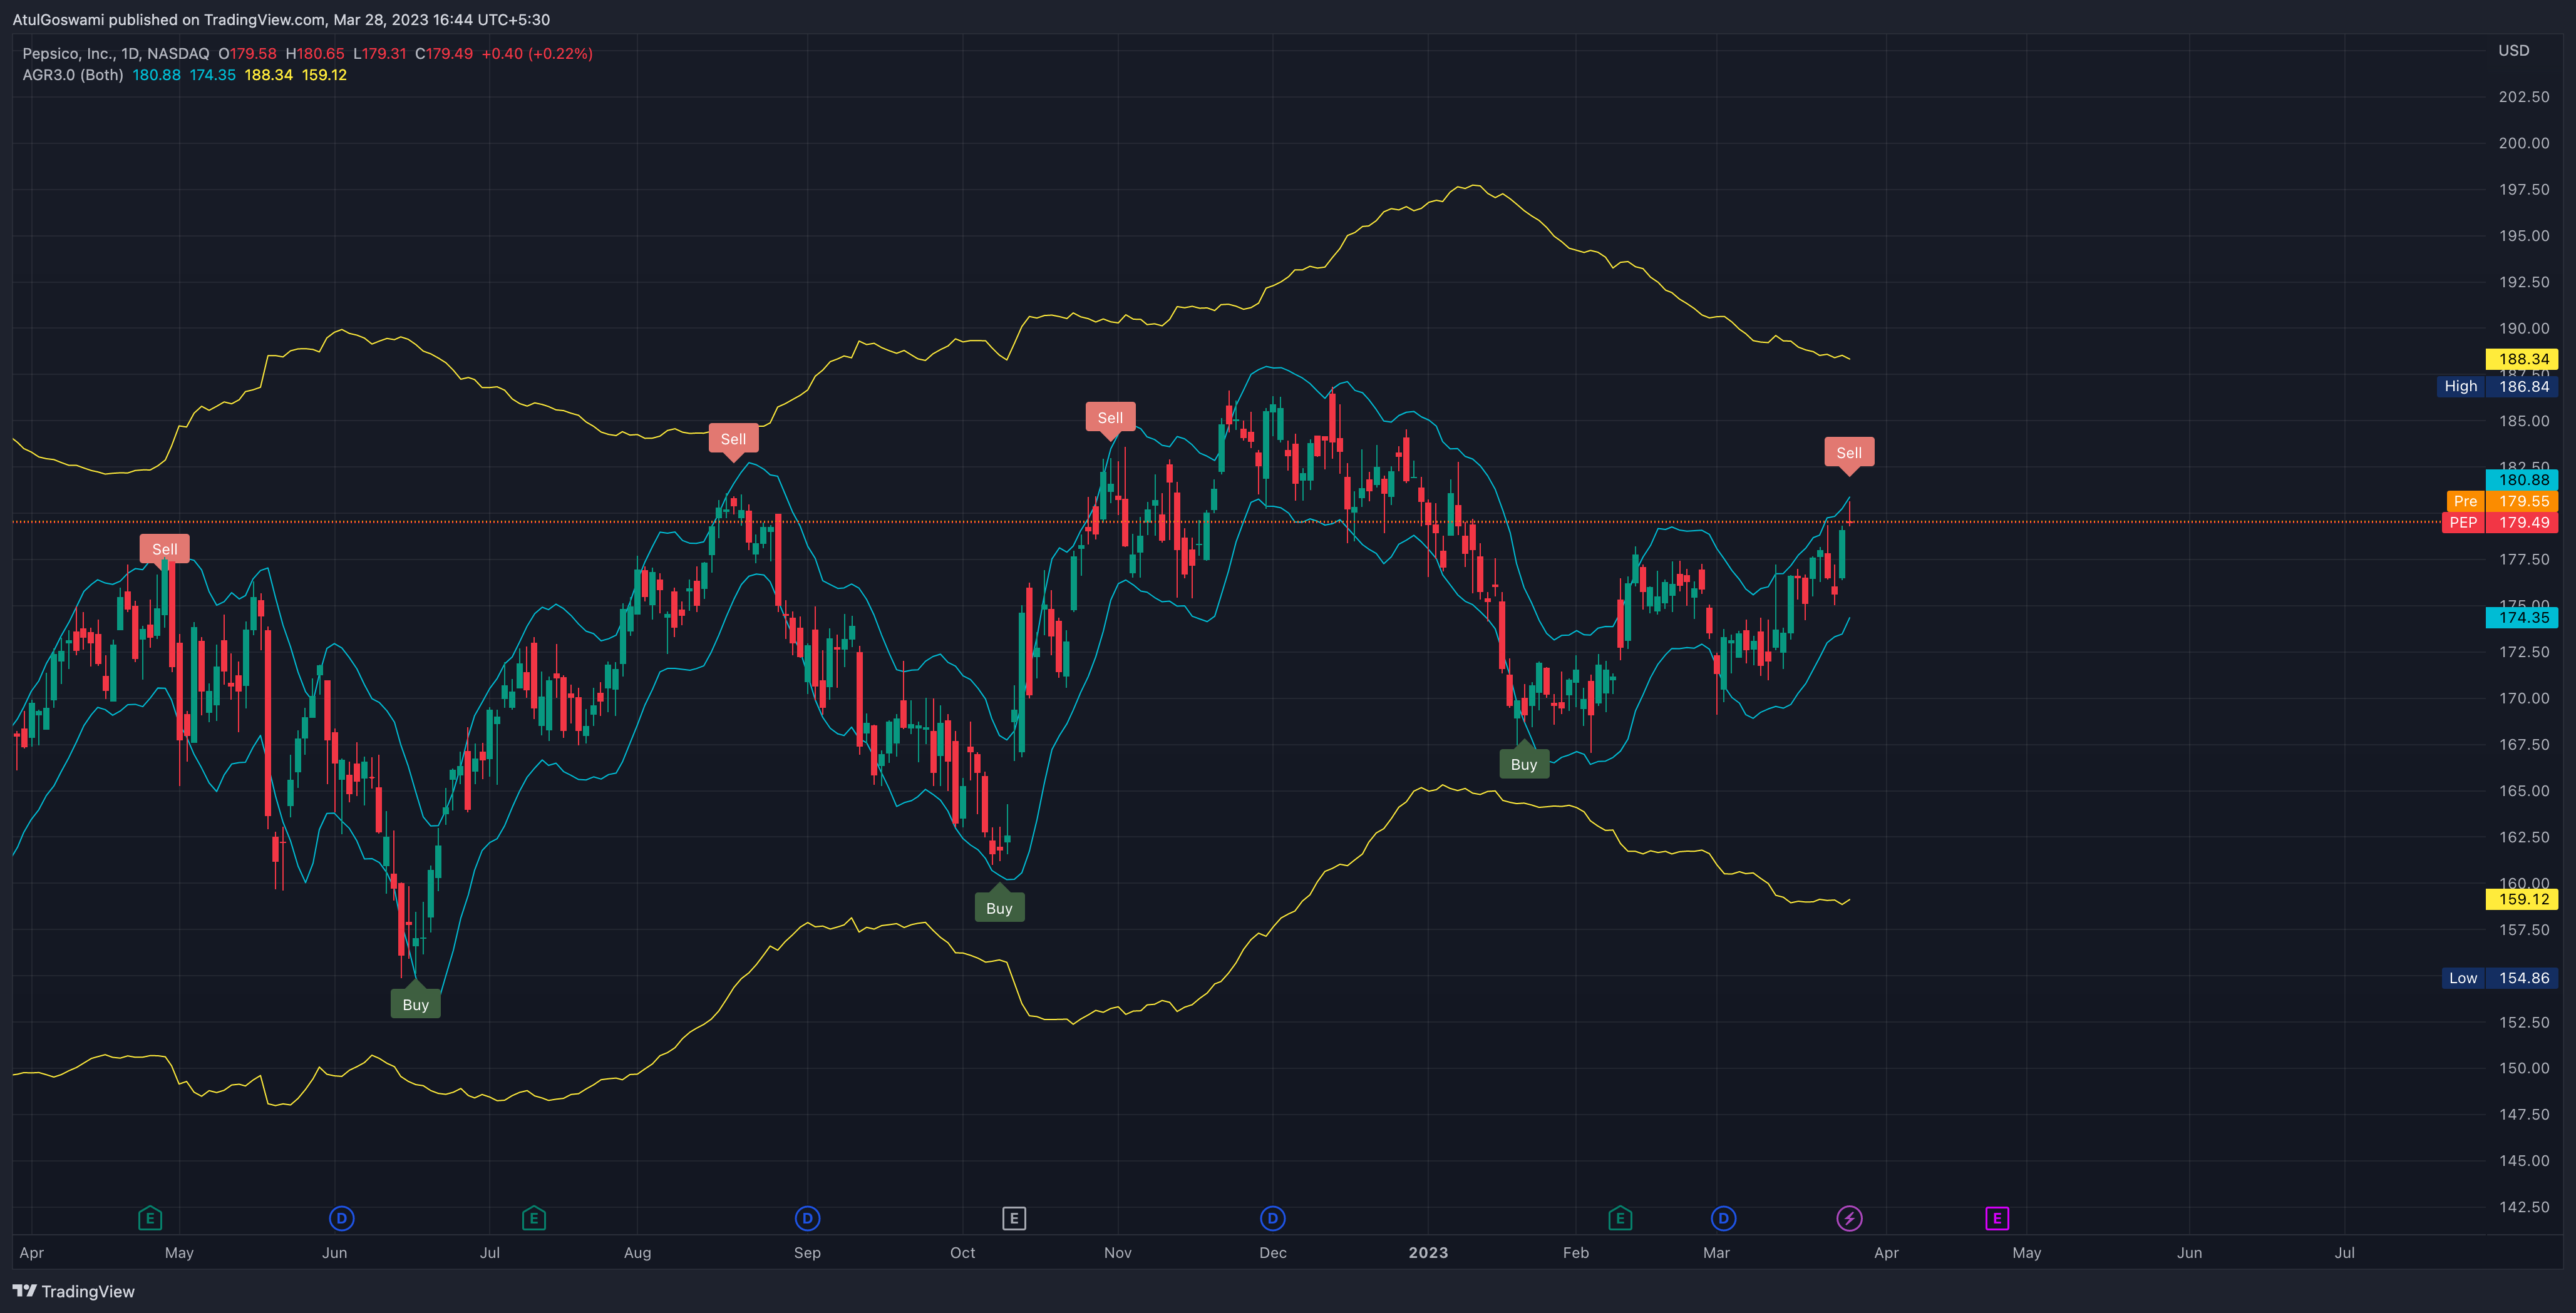Click the TradingView logo at bottom left
This screenshot has width=2576, height=1313.
click(x=74, y=1291)
